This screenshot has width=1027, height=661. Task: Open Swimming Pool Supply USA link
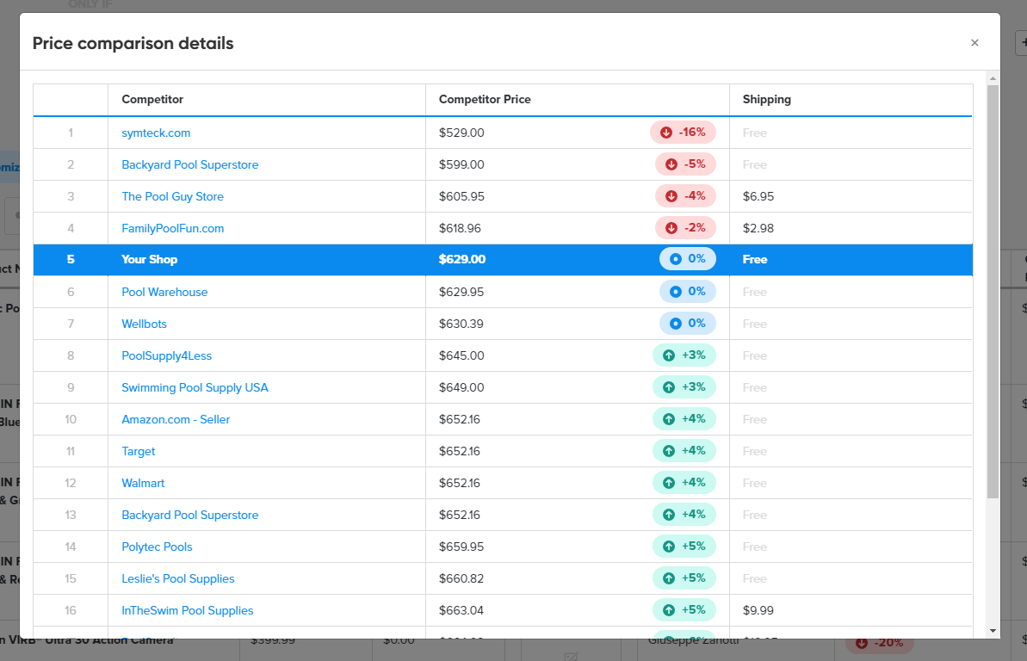(195, 388)
